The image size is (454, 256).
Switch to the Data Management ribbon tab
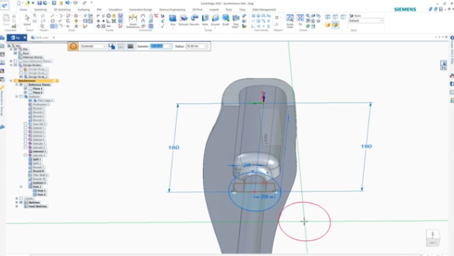(264, 9)
